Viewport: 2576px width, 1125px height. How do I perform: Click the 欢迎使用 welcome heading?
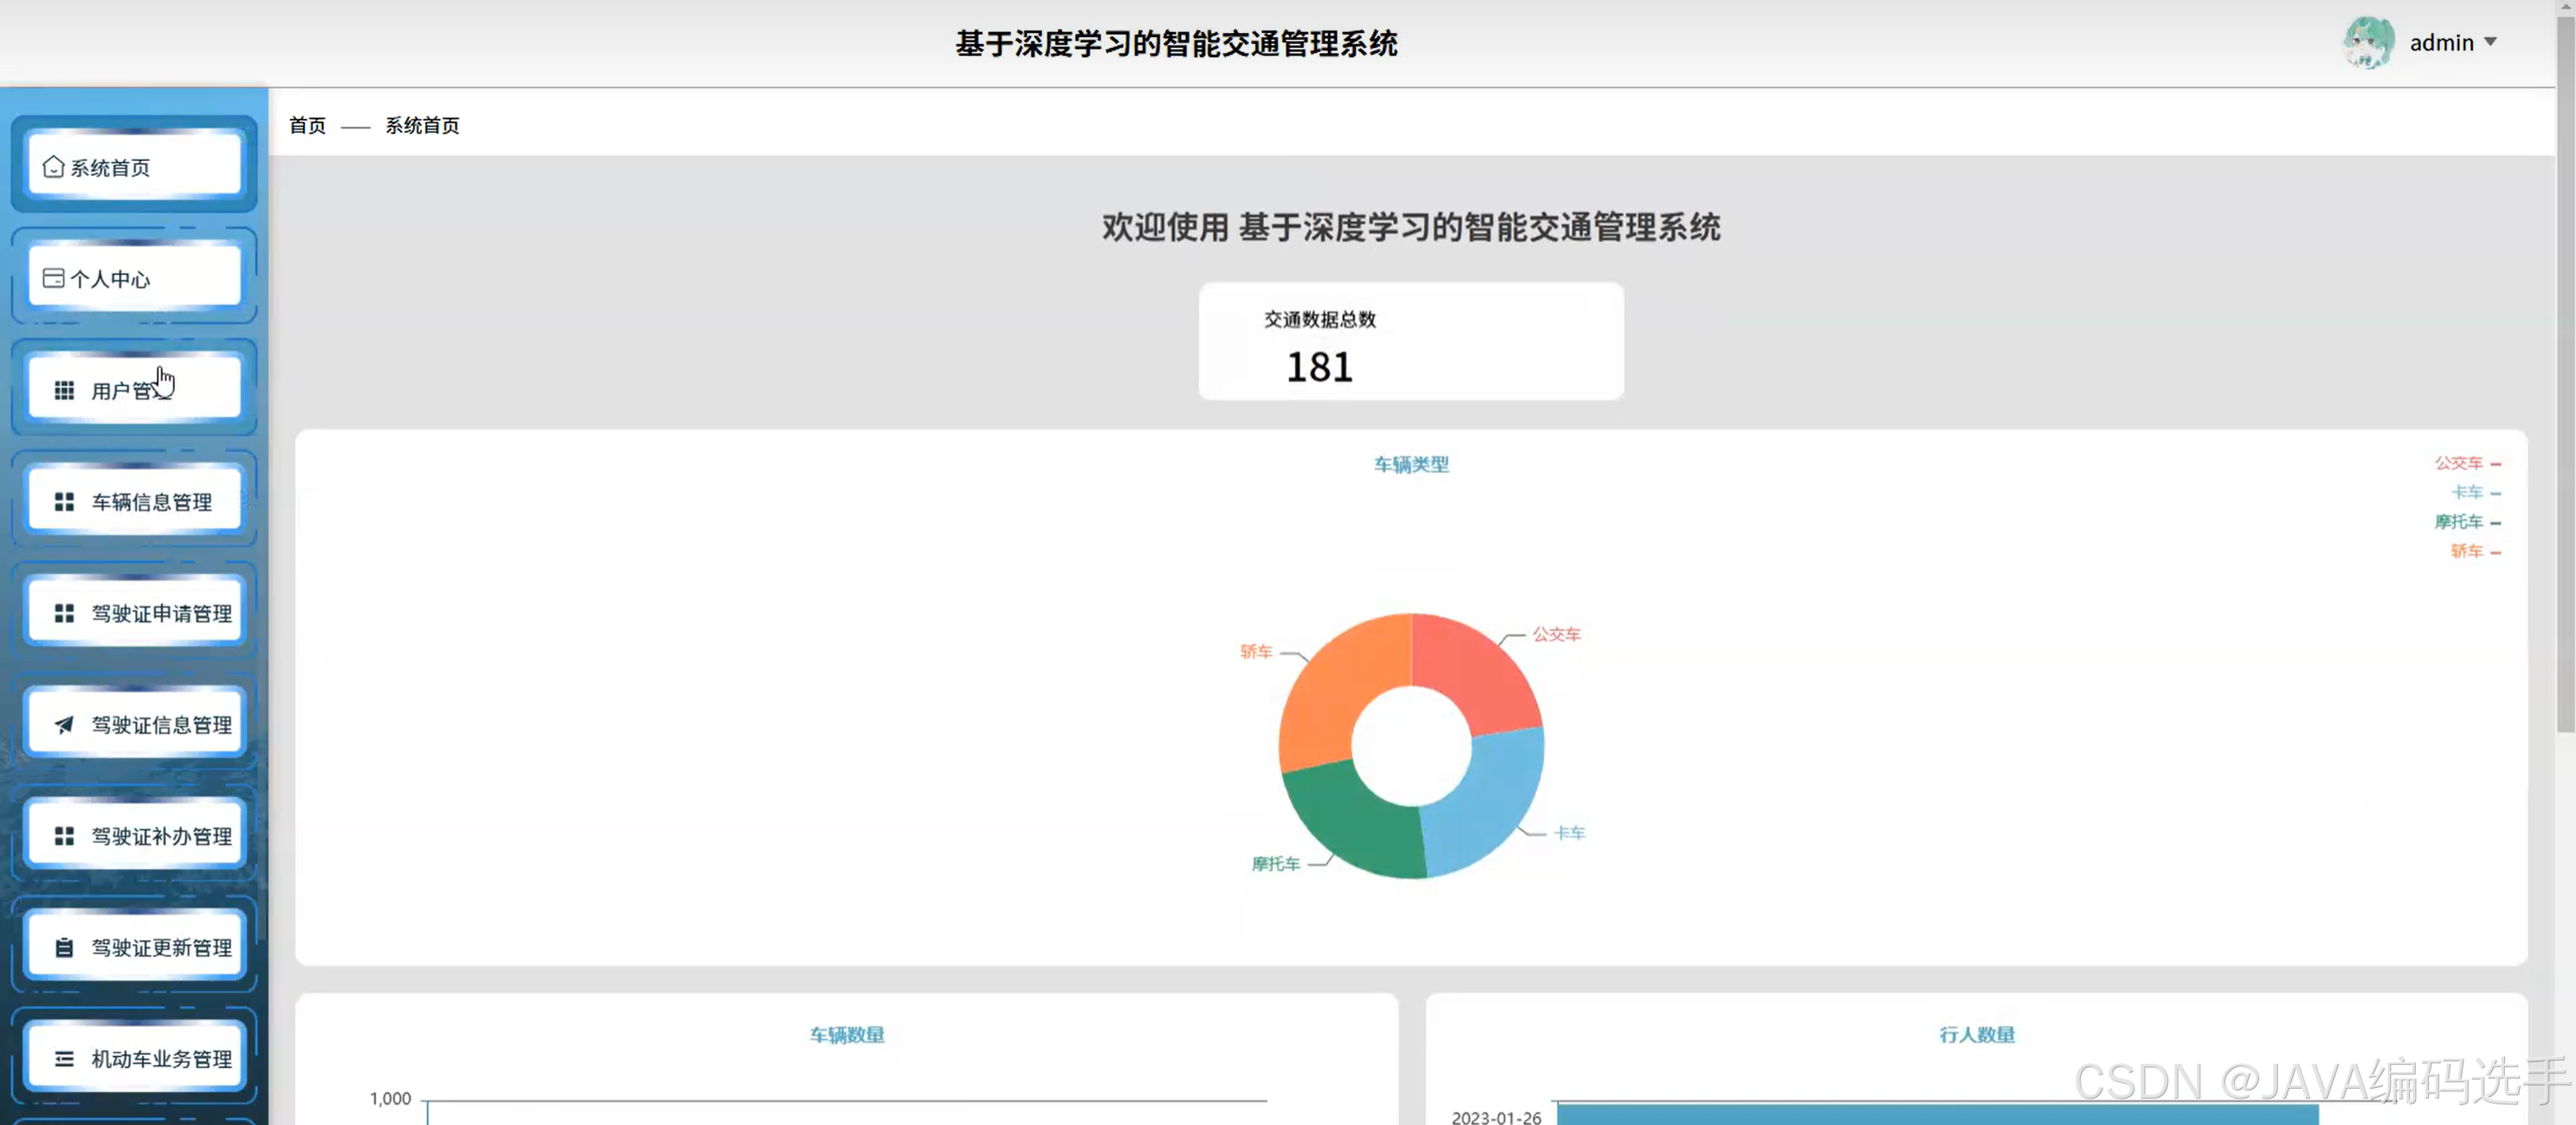pyautogui.click(x=1411, y=227)
